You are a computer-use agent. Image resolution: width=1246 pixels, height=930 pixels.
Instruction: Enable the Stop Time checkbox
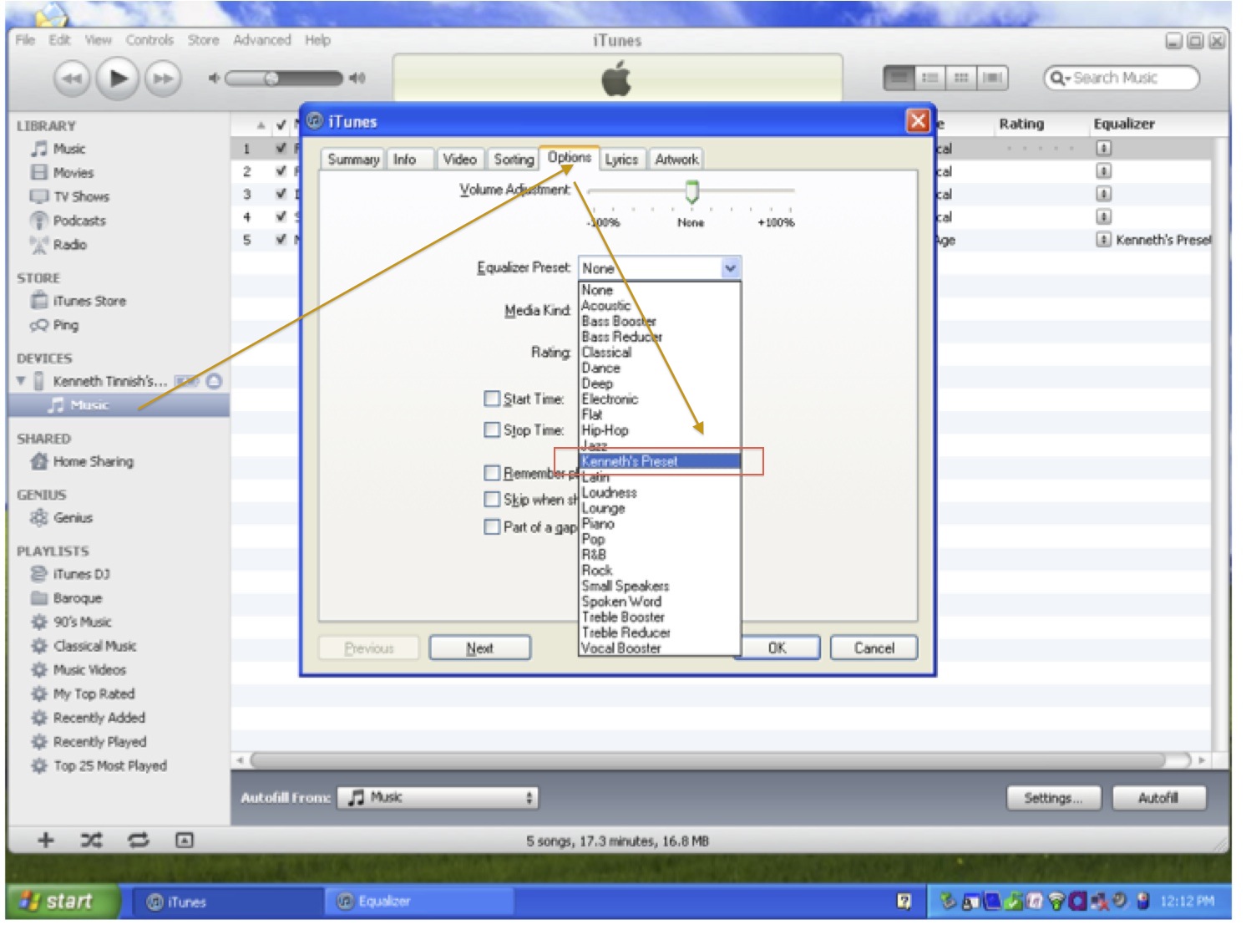click(492, 429)
